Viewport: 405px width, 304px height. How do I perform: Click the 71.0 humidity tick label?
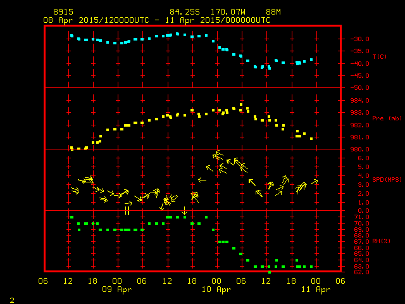pos(361,217)
